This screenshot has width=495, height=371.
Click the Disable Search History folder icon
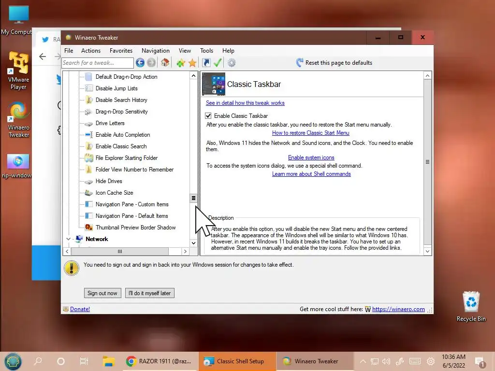(x=89, y=100)
